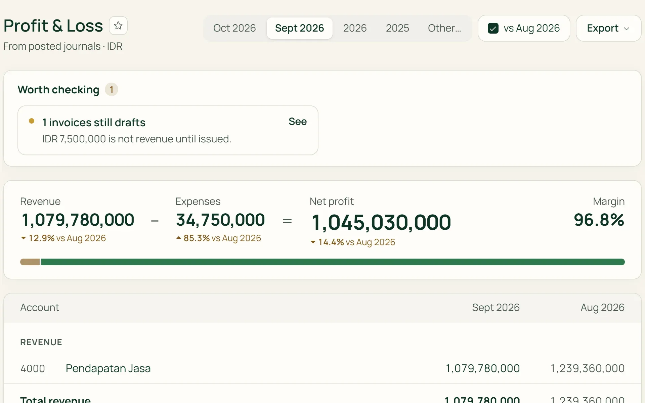This screenshot has height=403, width=645.
Task: Click the green net profit bar segment
Action: point(333,262)
